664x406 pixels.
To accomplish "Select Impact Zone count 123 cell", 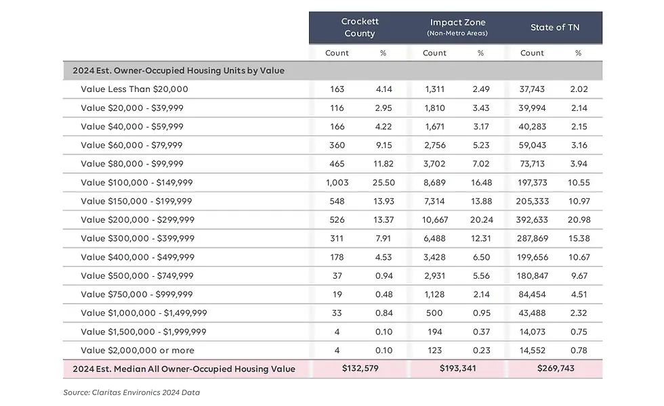I will (435, 351).
